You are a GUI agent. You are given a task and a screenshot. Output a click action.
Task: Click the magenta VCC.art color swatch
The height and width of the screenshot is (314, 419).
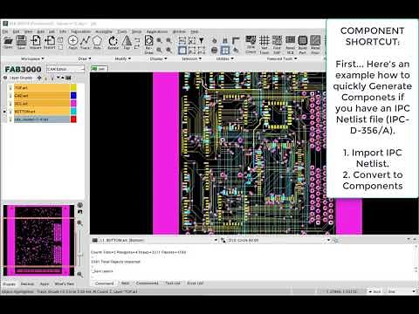coord(73,103)
